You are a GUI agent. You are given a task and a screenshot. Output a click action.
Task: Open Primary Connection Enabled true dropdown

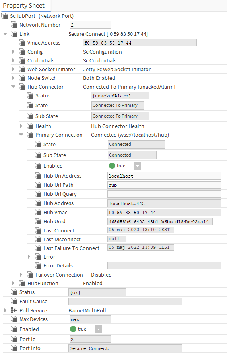pyautogui.click(x=137, y=166)
